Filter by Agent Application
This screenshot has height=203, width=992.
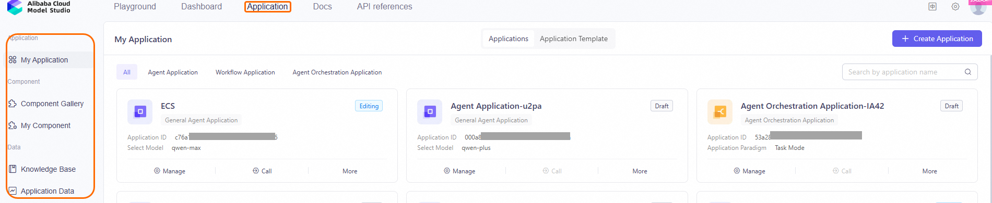(173, 72)
